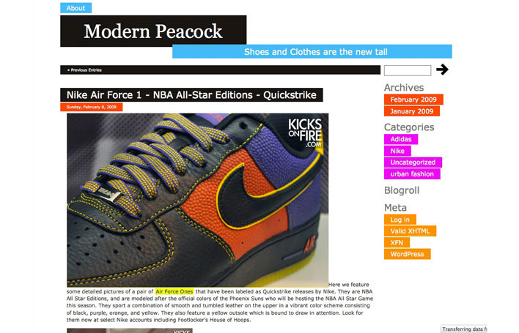
Task: Click the sidebar search input field
Action: [x=408, y=70]
